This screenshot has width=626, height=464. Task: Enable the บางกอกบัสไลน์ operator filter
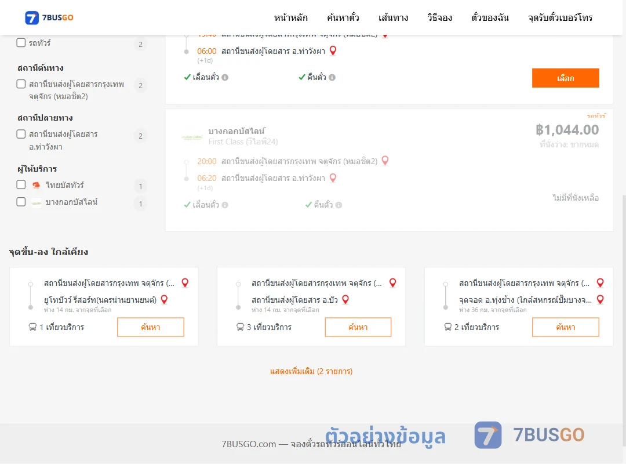tap(21, 202)
